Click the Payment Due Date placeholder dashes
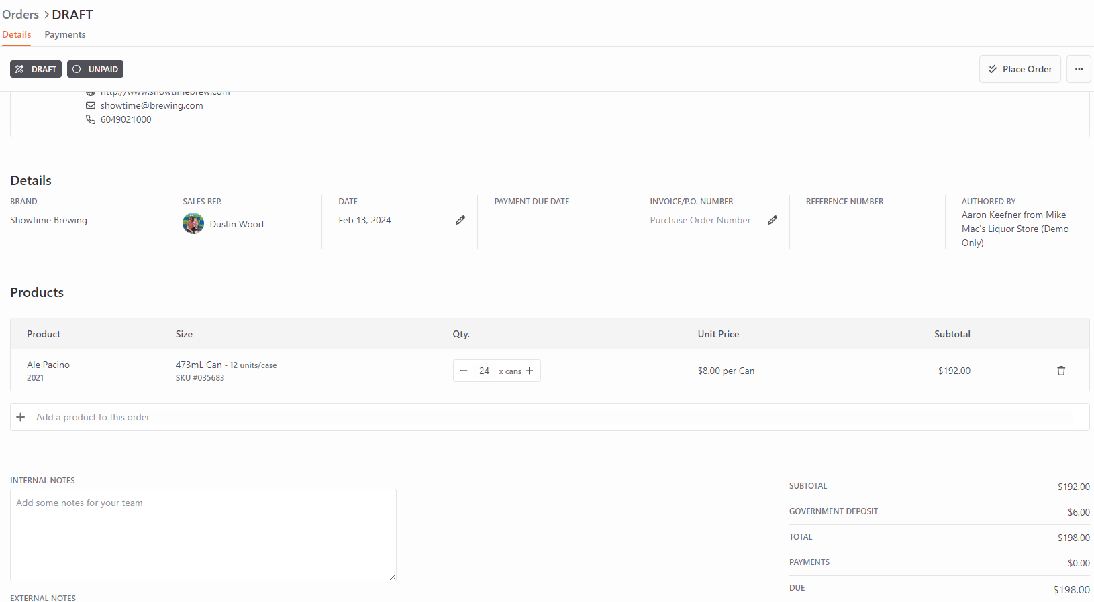Image resolution: width=1094 pixels, height=602 pixels. click(x=498, y=221)
